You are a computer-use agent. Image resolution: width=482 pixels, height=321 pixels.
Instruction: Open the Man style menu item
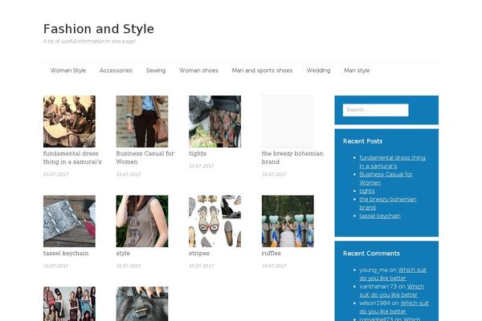(357, 71)
